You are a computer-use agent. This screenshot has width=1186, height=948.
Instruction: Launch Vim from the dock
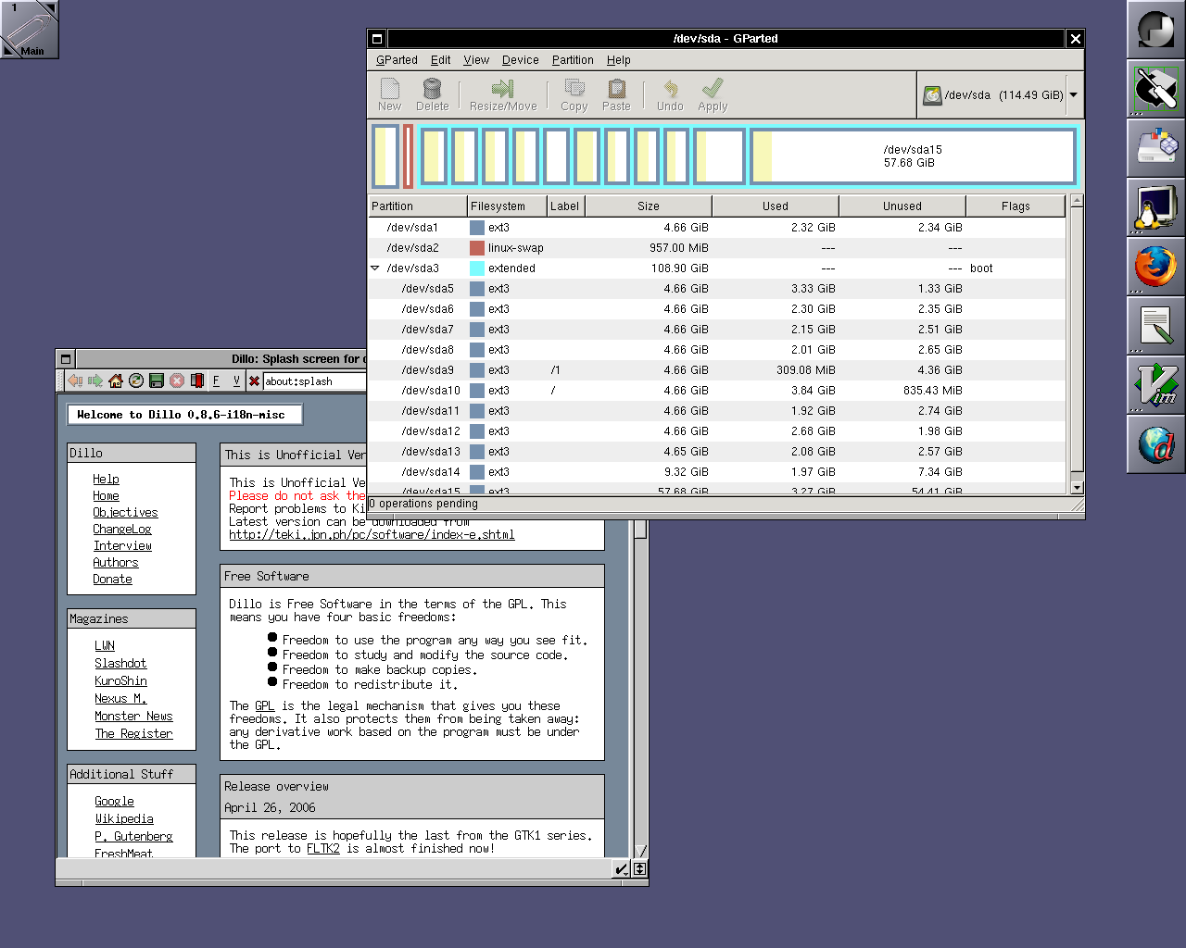click(x=1155, y=385)
